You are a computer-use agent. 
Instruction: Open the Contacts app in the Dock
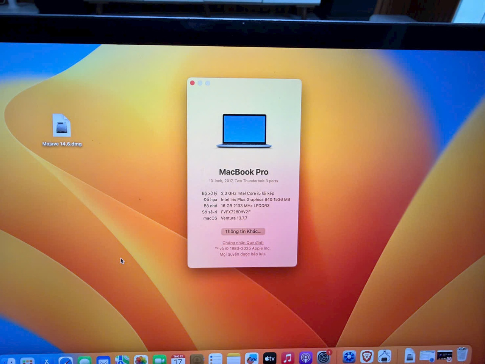(197, 359)
